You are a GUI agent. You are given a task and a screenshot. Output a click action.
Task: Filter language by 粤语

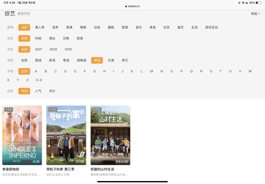[x=66, y=60]
